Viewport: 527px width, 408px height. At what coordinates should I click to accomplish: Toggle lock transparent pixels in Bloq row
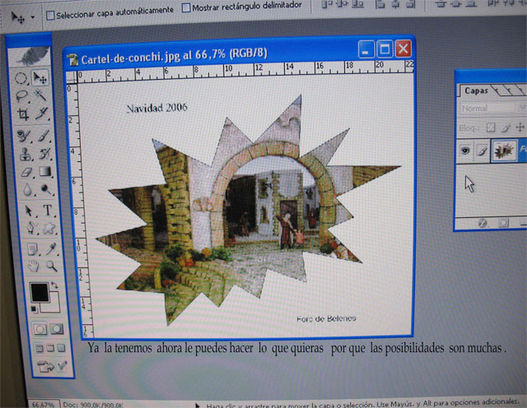coord(491,127)
